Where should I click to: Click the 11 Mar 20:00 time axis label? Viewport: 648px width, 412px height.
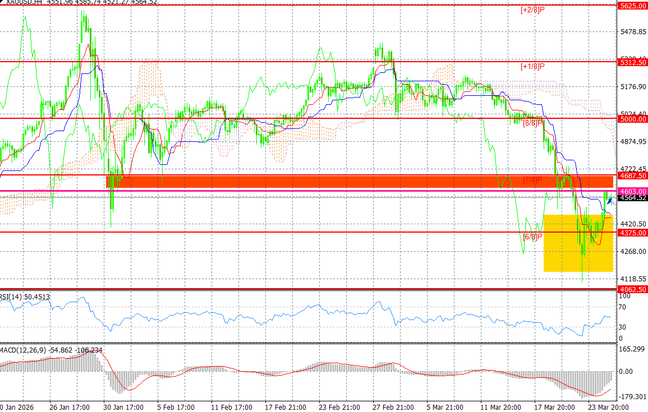[501, 407]
